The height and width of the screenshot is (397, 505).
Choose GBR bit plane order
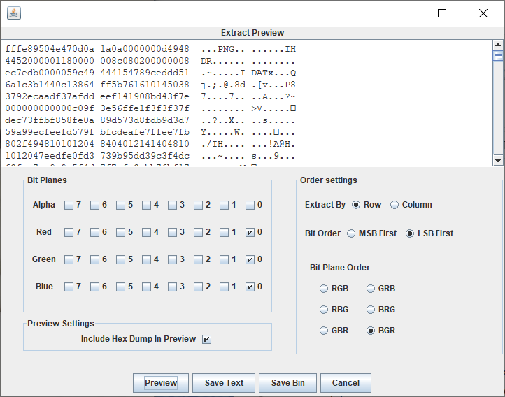324,331
